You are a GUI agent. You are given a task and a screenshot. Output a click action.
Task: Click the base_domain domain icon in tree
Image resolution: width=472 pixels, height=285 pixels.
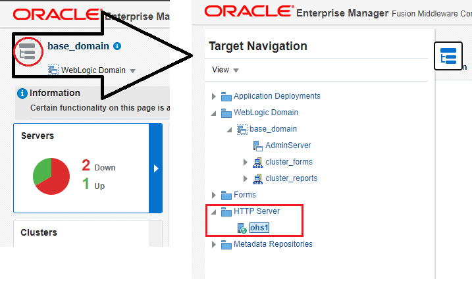coord(242,130)
